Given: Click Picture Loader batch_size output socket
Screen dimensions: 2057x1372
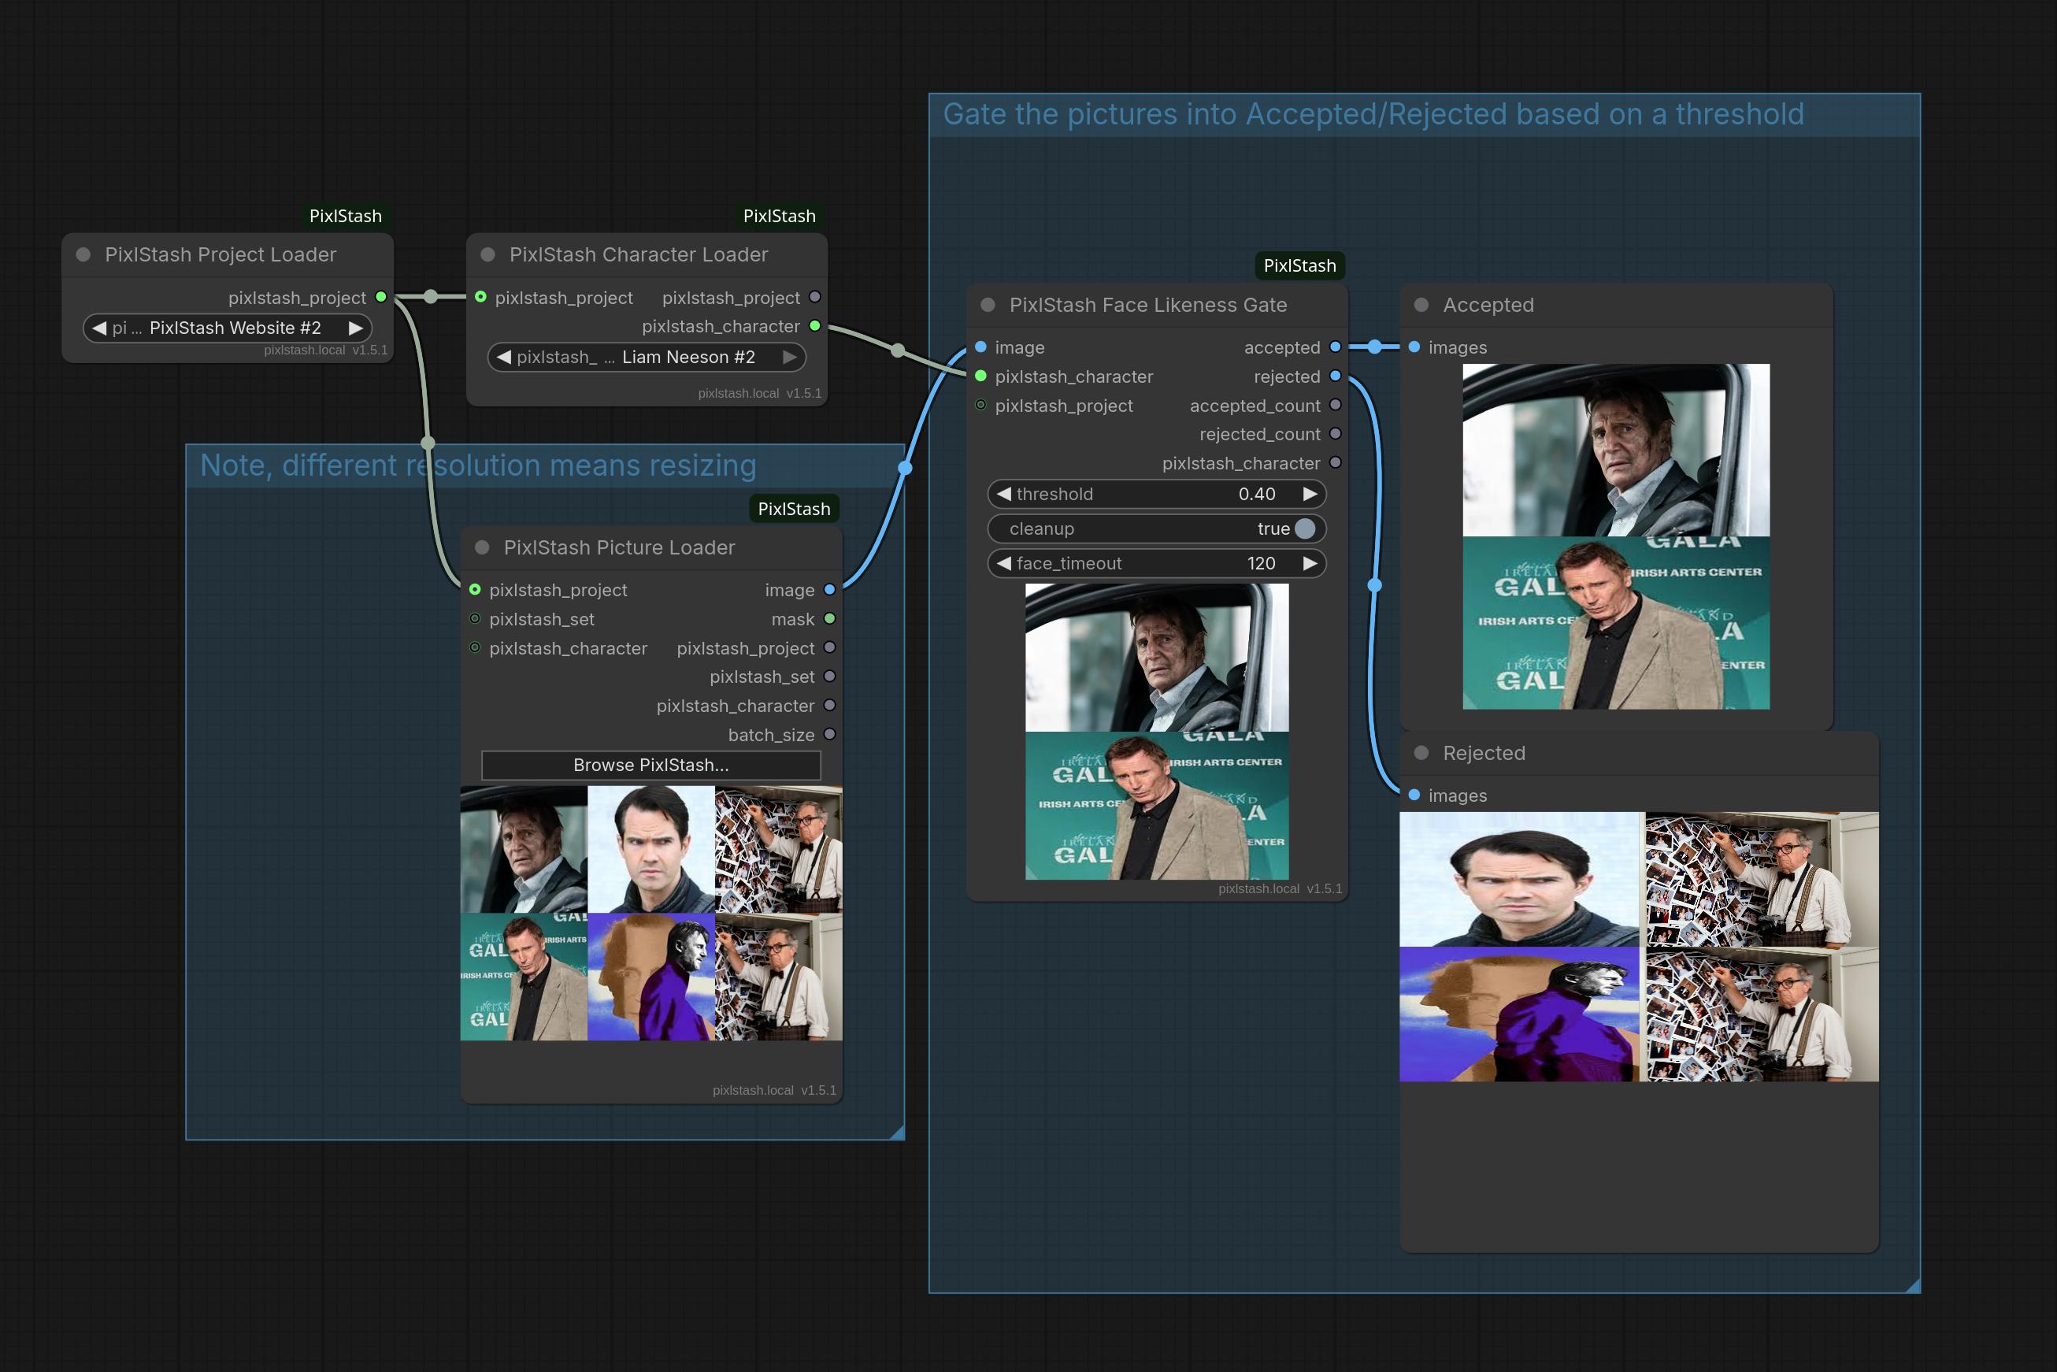Looking at the screenshot, I should (829, 735).
